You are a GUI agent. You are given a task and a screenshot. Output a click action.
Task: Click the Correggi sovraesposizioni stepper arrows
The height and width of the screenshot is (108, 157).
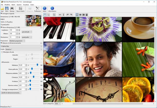[x=26, y=89]
